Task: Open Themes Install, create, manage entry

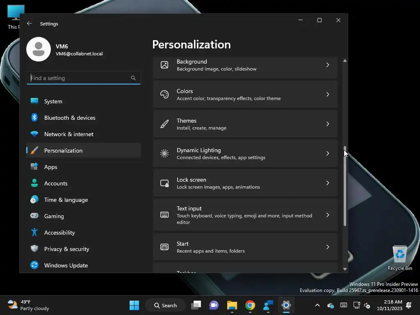Action: (245, 124)
